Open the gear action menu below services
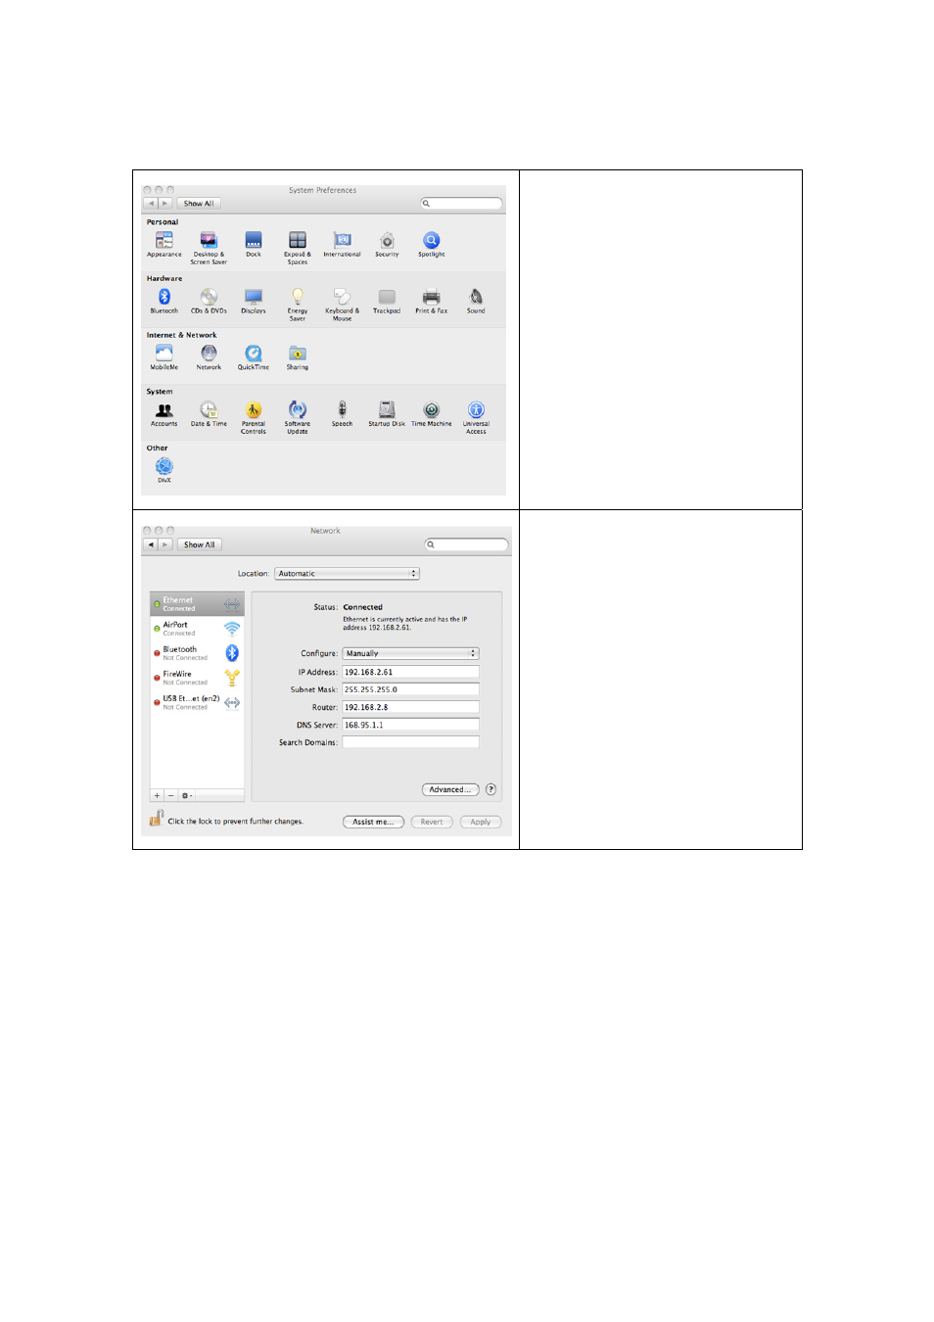Image resolution: width=934 pixels, height=1322 pixels. tap(187, 795)
